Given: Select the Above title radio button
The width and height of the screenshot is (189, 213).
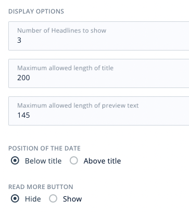Looking at the screenshot, I should point(74,160).
